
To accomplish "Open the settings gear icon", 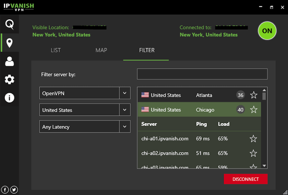I will [9, 80].
